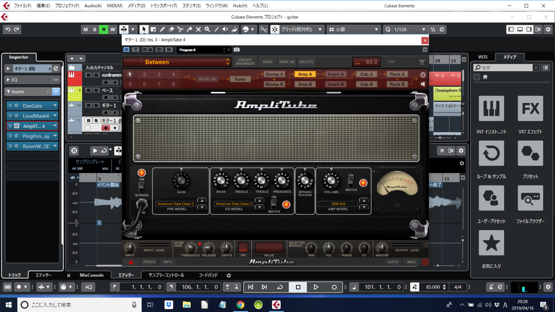Select the Cab A module
The height and width of the screenshot is (312, 555).
[x=366, y=74]
